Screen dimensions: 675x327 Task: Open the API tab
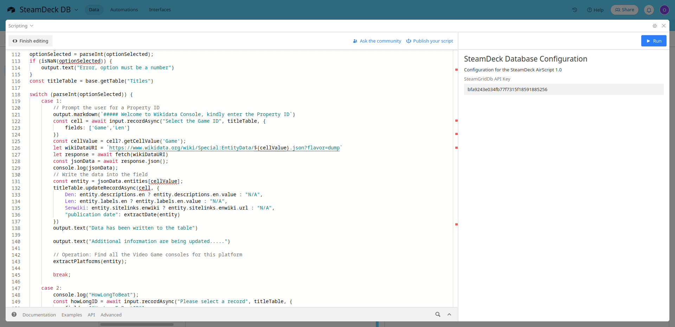pos(91,315)
